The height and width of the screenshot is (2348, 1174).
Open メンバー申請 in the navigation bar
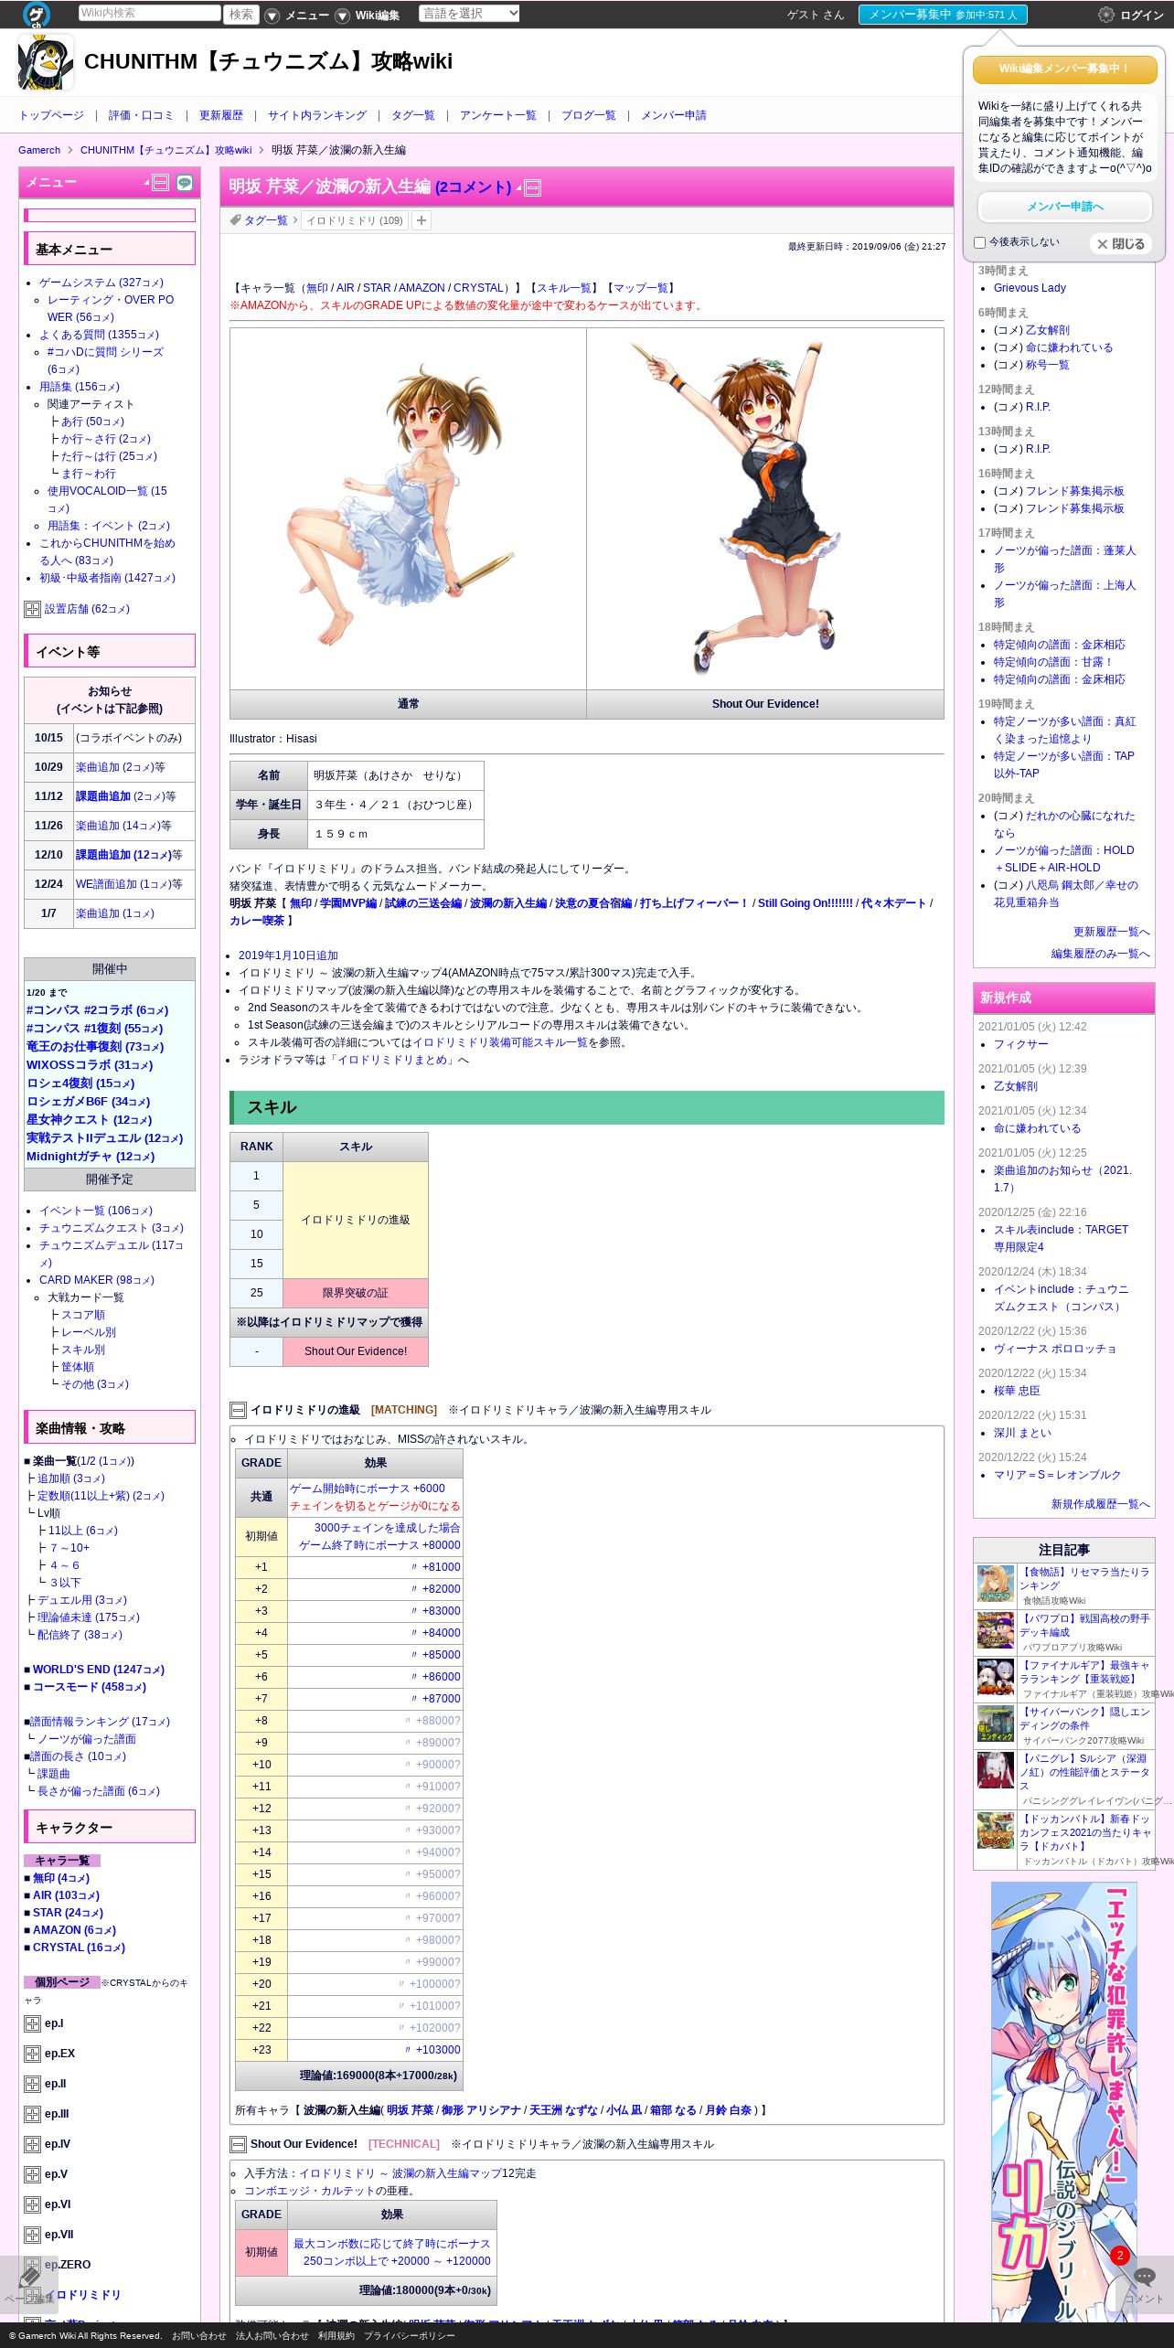(x=674, y=115)
